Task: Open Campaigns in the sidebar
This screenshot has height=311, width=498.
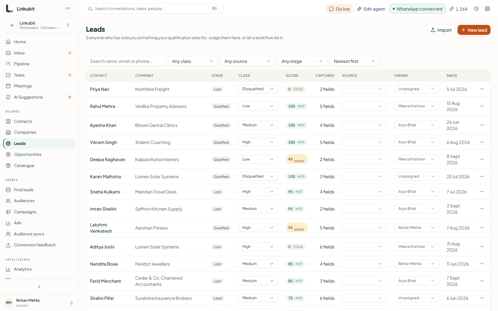Action: [x=39, y=212]
